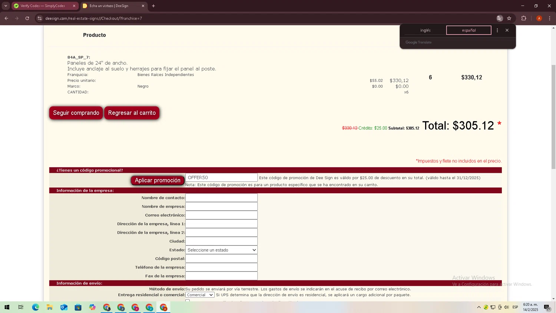Open the notification center with 21 notifications
This screenshot has width=556, height=313.
547,307
